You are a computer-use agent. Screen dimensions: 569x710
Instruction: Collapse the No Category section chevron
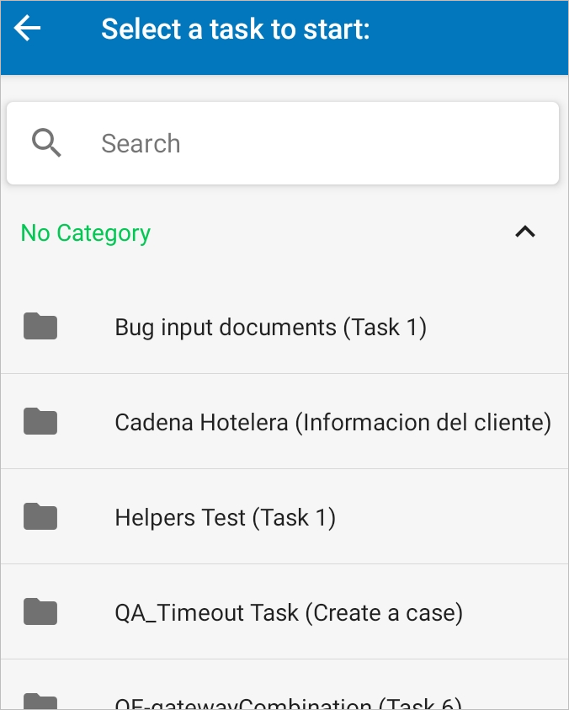(x=525, y=232)
